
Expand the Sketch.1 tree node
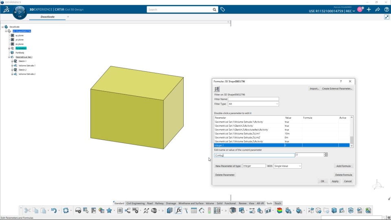tap(12, 61)
